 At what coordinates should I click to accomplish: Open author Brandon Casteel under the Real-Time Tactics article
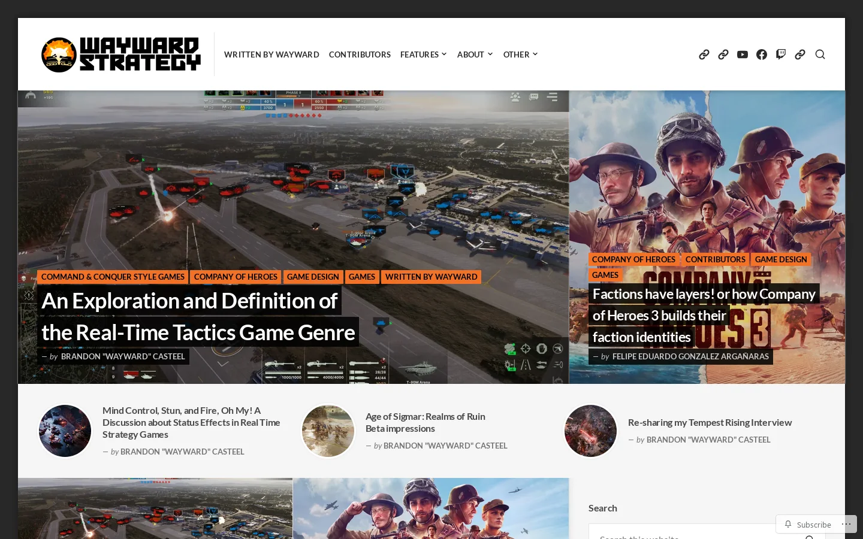[x=123, y=356]
